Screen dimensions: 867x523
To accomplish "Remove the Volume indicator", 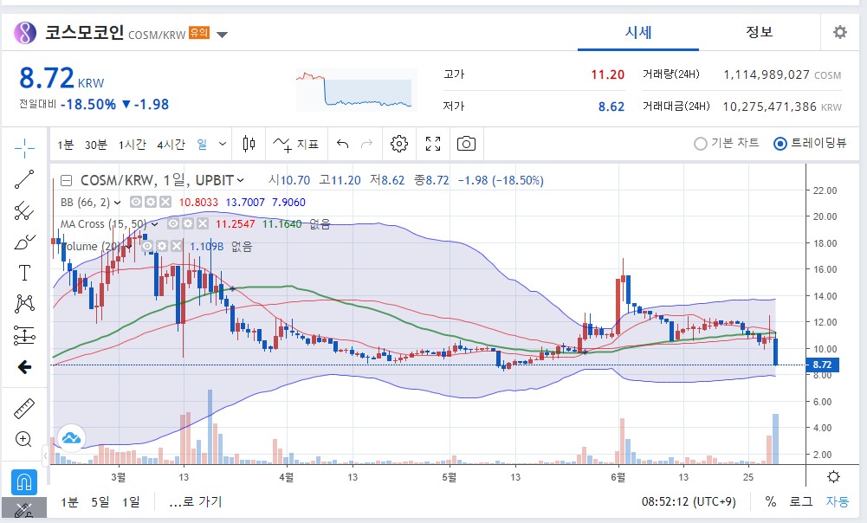I will coord(177,246).
